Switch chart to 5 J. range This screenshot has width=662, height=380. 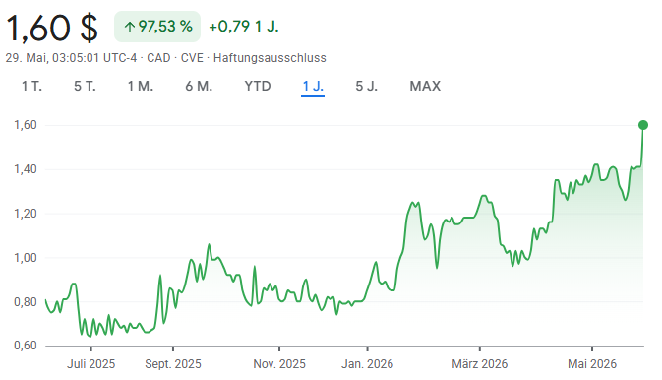(367, 86)
